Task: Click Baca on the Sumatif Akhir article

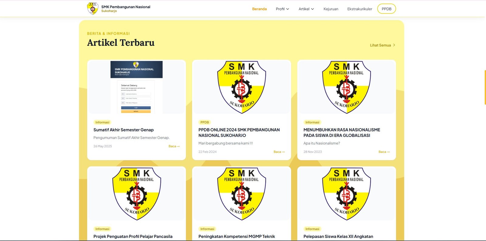Action: click(x=174, y=146)
